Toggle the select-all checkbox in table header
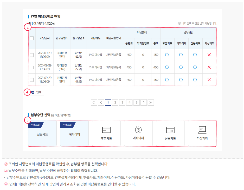Screen dimensions: 244x190 point(31,38)
